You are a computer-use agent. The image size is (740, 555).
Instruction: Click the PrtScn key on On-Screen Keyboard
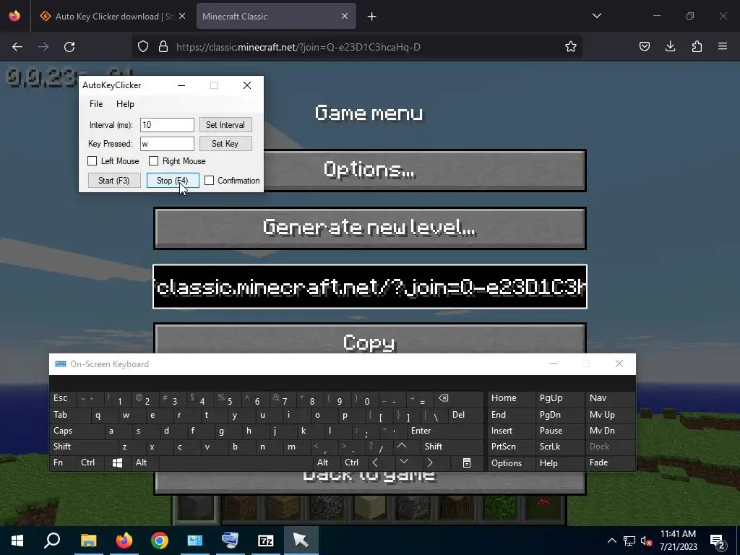click(x=511, y=447)
